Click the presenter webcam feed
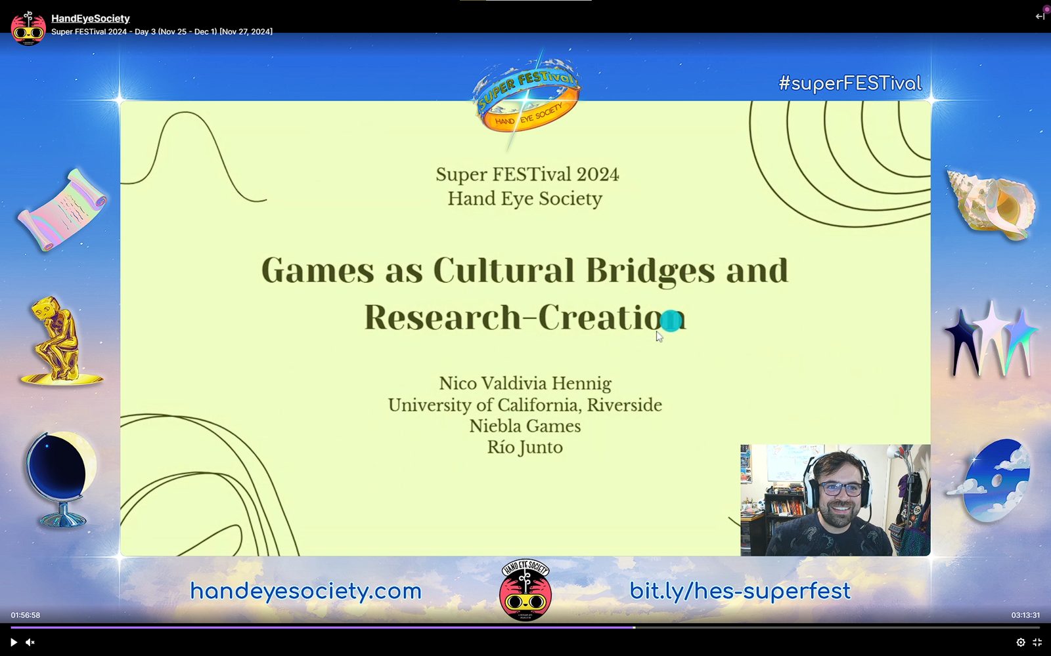The image size is (1051, 656). coord(836,501)
